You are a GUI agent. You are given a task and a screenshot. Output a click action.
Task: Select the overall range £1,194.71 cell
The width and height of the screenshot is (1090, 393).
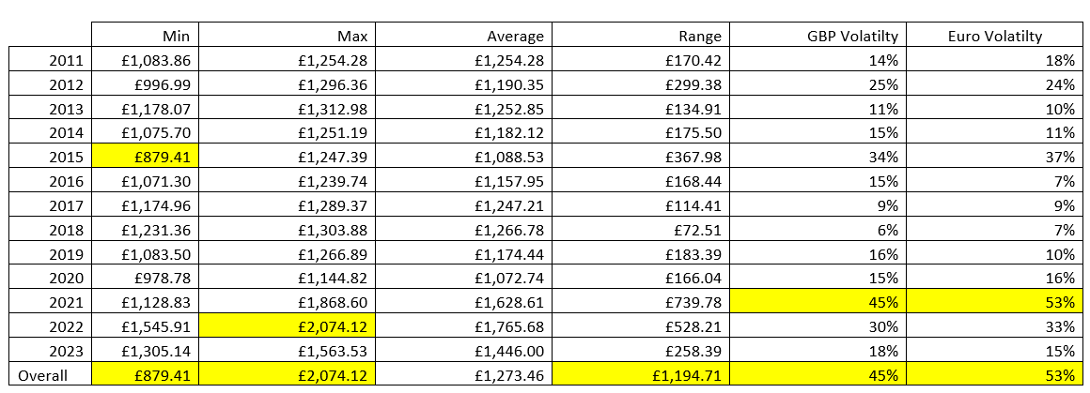click(x=640, y=375)
